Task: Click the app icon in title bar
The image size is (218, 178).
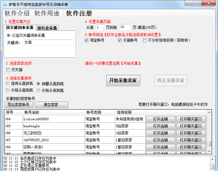Action: (5, 5)
